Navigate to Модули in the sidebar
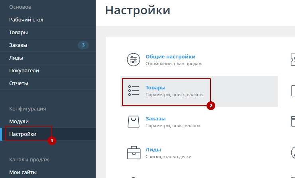This screenshot has height=178, width=295. pyautogui.click(x=19, y=121)
